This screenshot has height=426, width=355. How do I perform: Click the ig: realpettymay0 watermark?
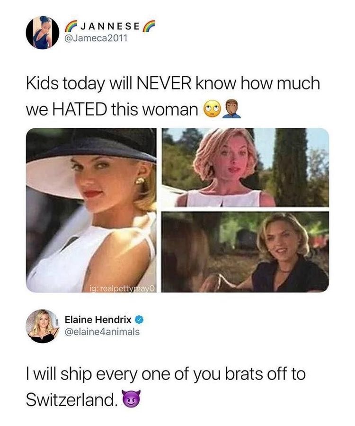pos(122,289)
